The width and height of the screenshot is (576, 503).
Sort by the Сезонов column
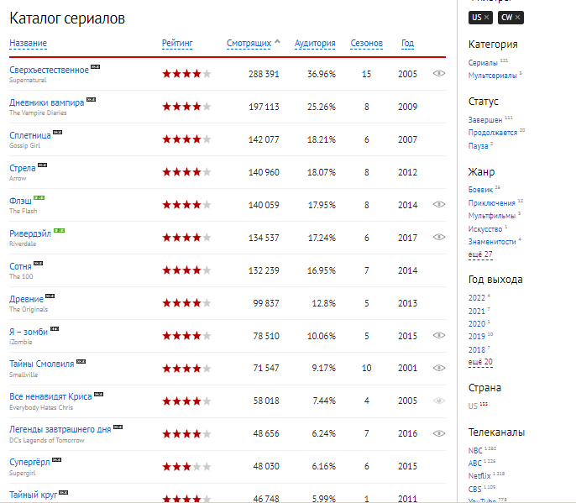click(x=366, y=43)
